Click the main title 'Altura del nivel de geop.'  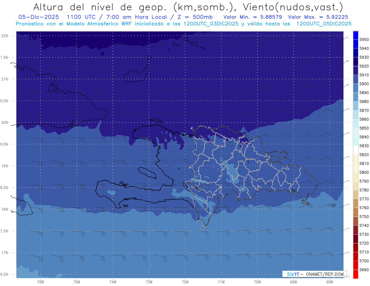tap(100, 7)
